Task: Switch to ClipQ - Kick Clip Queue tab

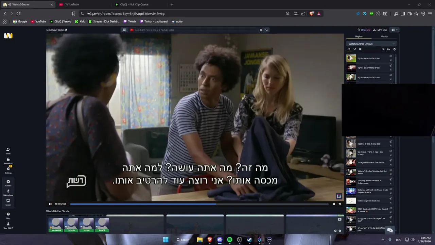Action: pyautogui.click(x=139, y=4)
